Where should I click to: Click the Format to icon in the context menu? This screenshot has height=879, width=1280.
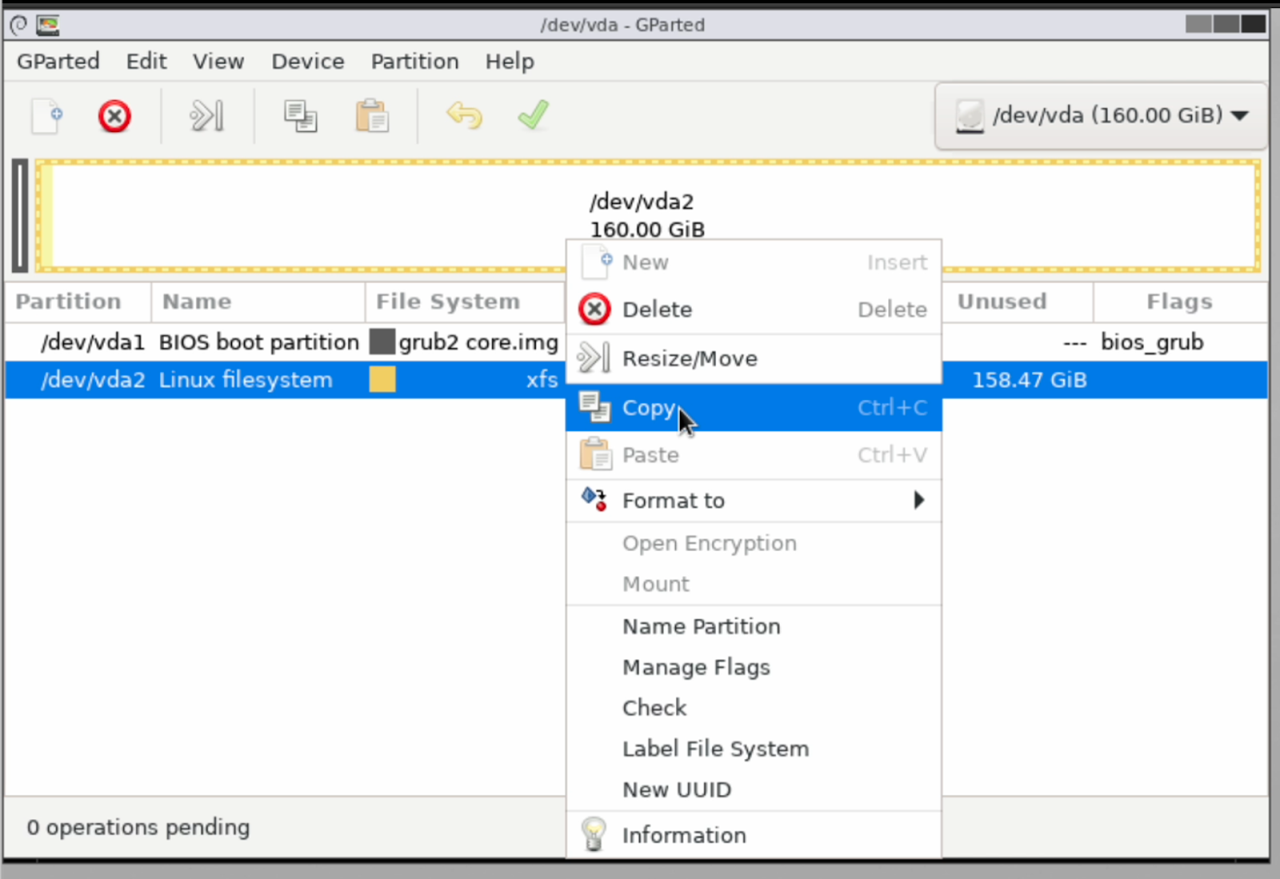(x=594, y=500)
